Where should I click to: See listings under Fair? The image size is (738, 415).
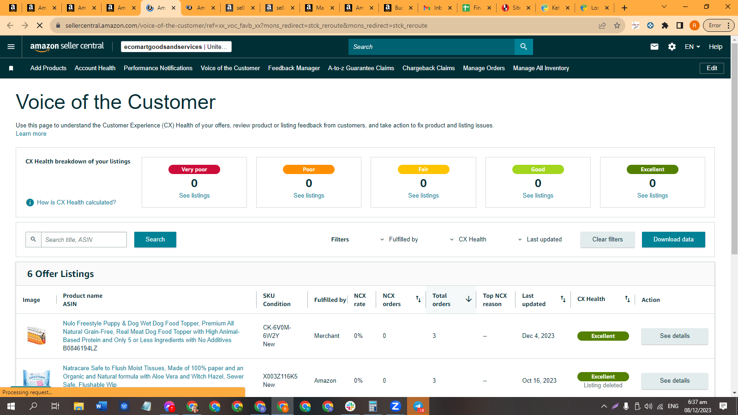pos(423,196)
